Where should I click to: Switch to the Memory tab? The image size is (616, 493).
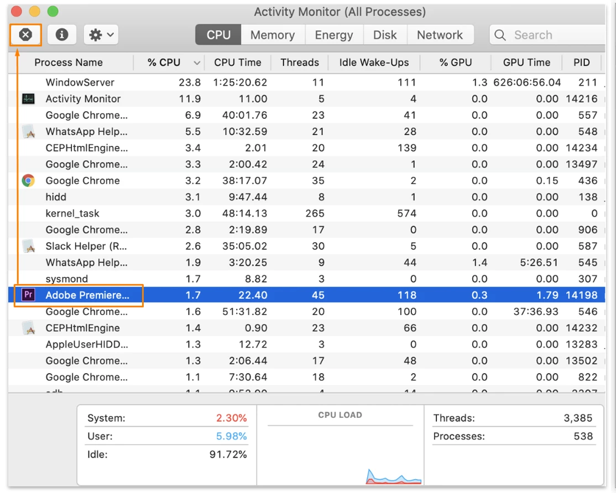click(x=273, y=35)
